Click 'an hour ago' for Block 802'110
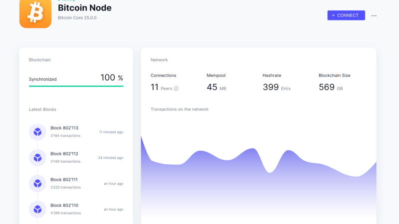 click(114, 209)
